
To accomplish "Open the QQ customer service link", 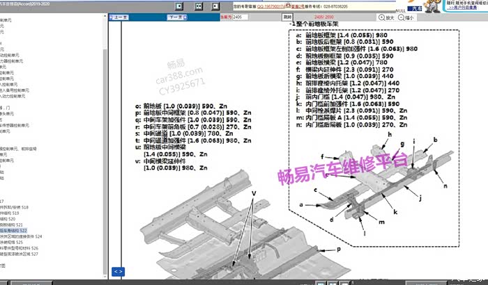I will point(271,6).
